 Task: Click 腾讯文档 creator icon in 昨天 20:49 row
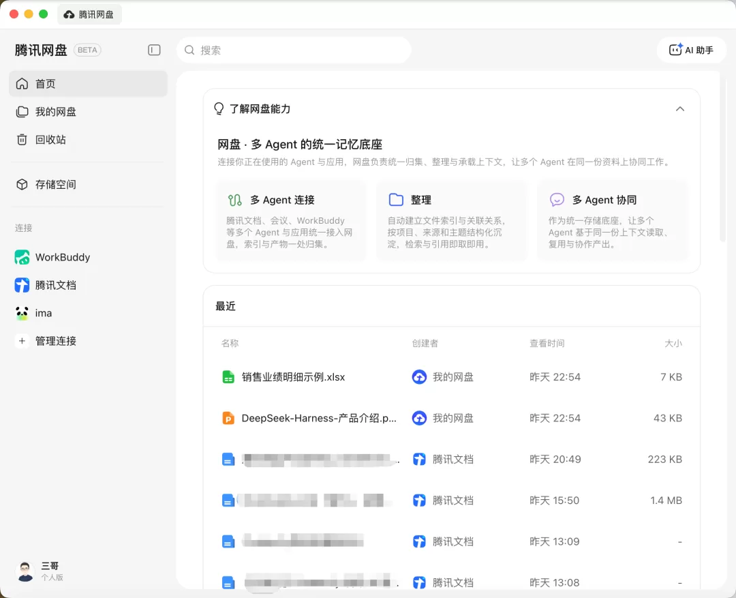tap(419, 460)
